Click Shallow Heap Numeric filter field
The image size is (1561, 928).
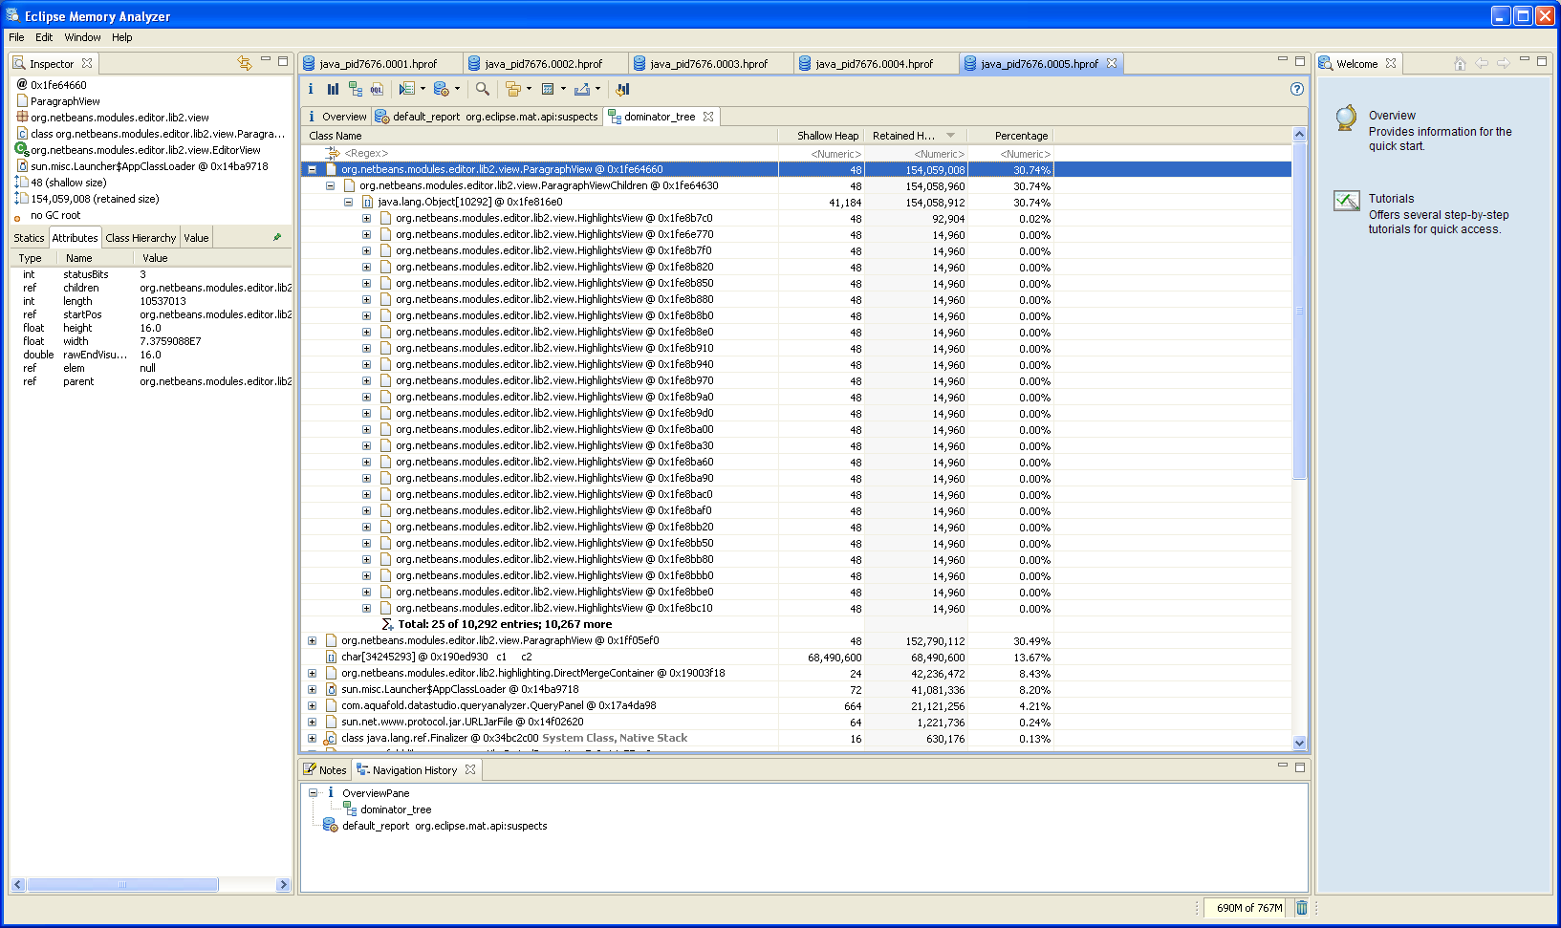point(822,153)
